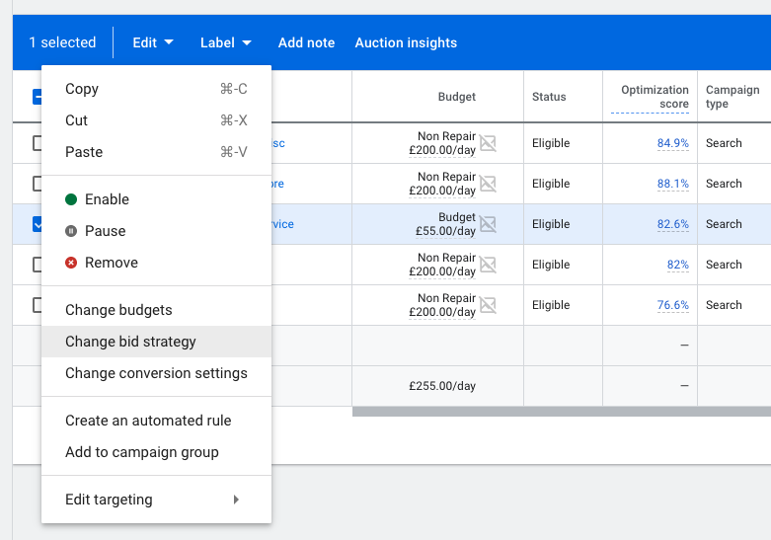The image size is (771, 540).
Task: Open the 82.6% optimization score link
Action: pyautogui.click(x=672, y=224)
